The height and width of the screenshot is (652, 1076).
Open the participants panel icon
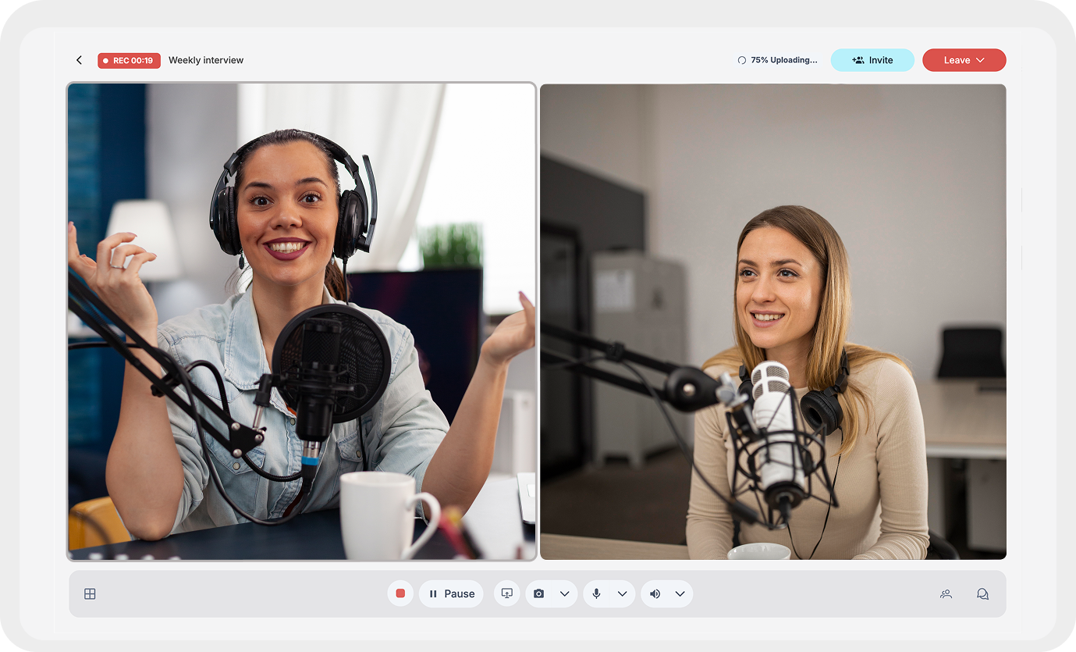(x=946, y=594)
